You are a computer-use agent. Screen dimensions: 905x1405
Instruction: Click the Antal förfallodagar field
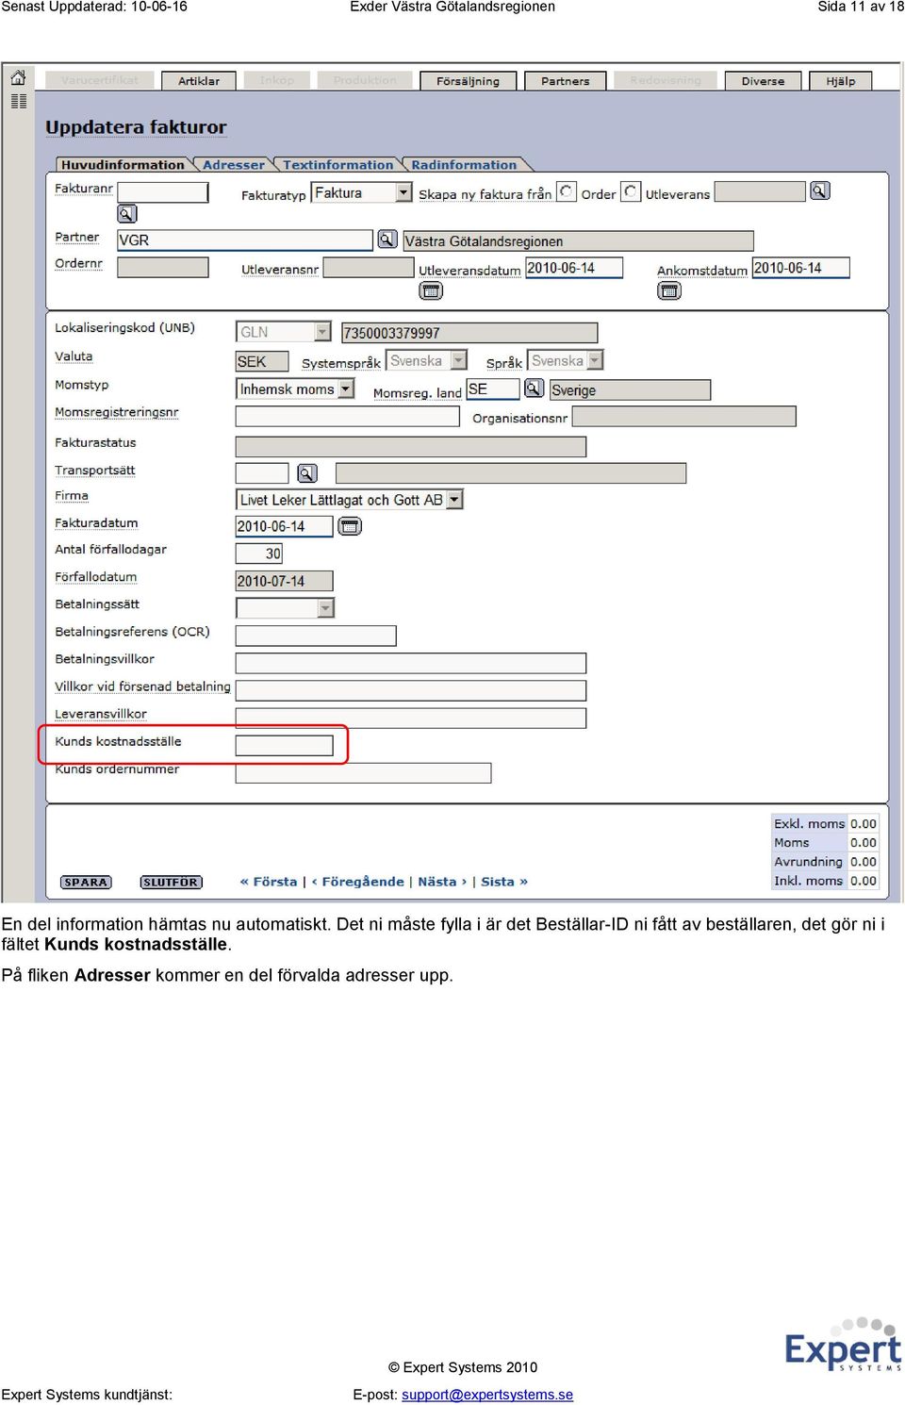(x=259, y=554)
